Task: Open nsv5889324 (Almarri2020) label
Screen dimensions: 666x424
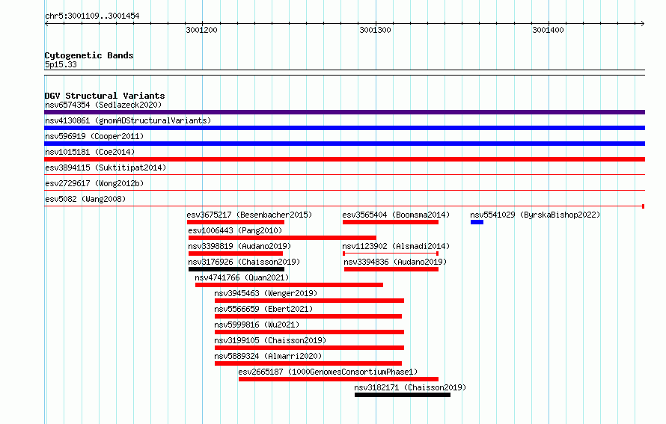Action: (268, 356)
